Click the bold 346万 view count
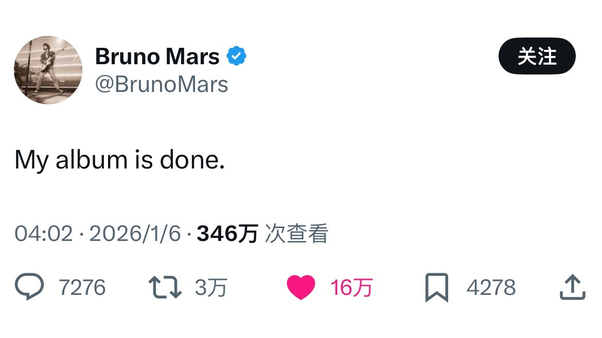 pyautogui.click(x=227, y=234)
